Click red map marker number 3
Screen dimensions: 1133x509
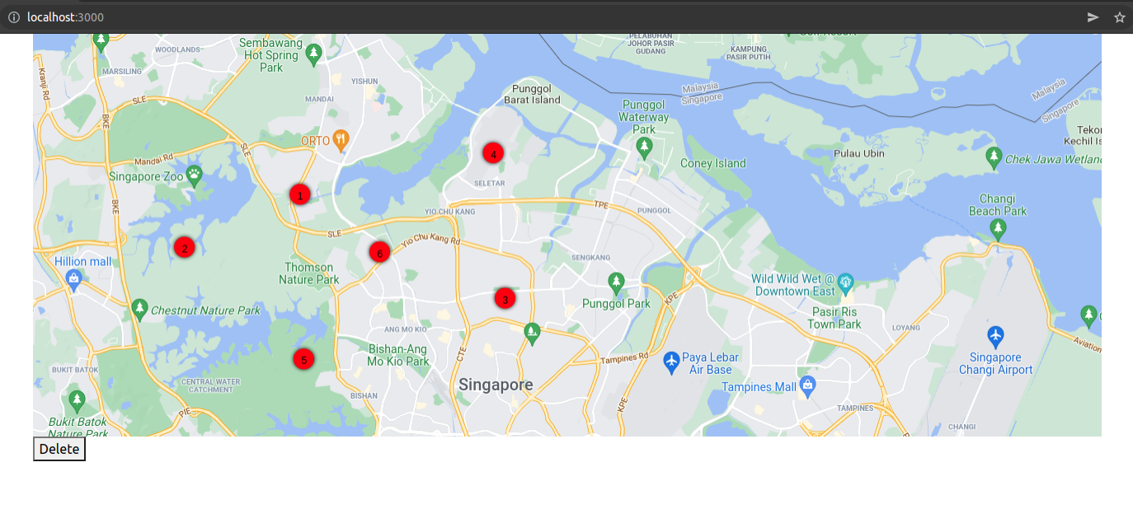(x=505, y=299)
